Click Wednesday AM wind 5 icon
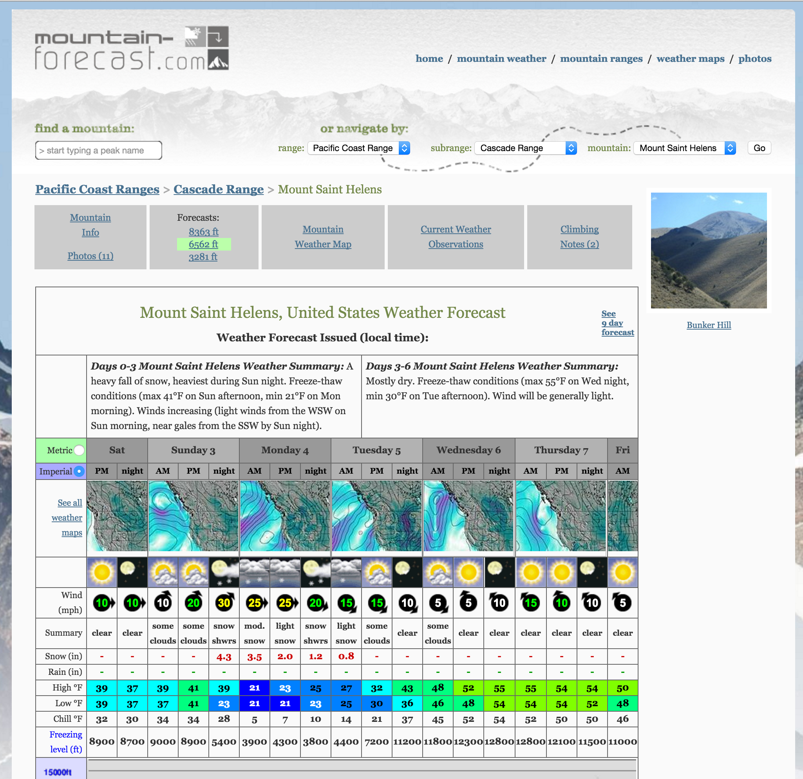803x779 pixels. point(438,603)
